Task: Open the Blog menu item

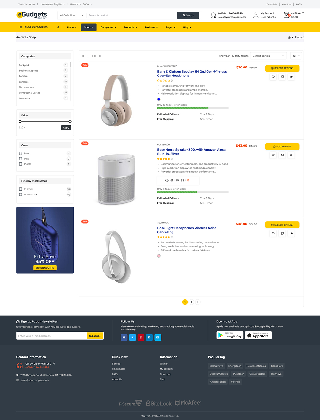Action: [187, 27]
